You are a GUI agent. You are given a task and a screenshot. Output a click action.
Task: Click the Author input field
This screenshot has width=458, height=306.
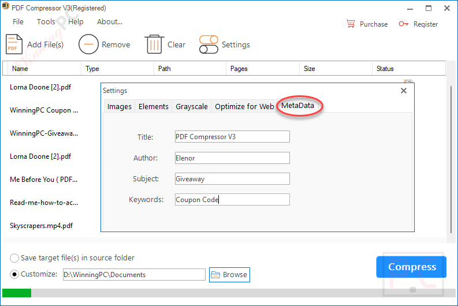232,158
